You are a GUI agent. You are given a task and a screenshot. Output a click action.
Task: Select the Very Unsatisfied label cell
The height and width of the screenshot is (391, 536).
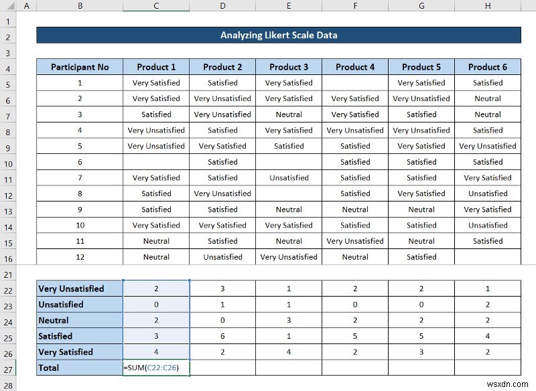pyautogui.click(x=80, y=288)
